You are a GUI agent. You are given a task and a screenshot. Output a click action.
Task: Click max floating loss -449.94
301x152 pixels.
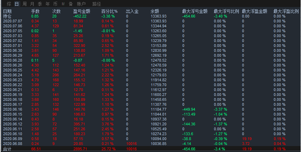[189, 109]
